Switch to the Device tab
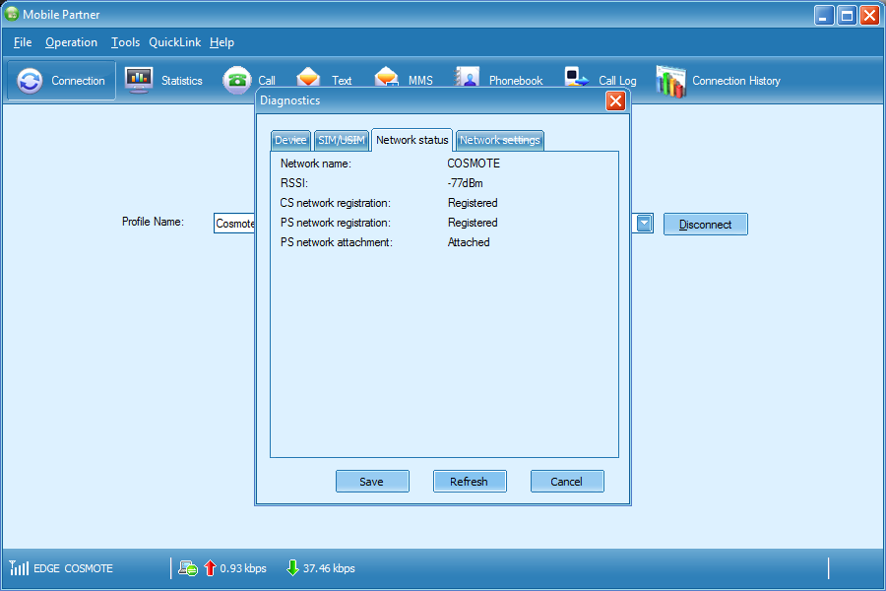This screenshot has width=886, height=591. coord(290,140)
